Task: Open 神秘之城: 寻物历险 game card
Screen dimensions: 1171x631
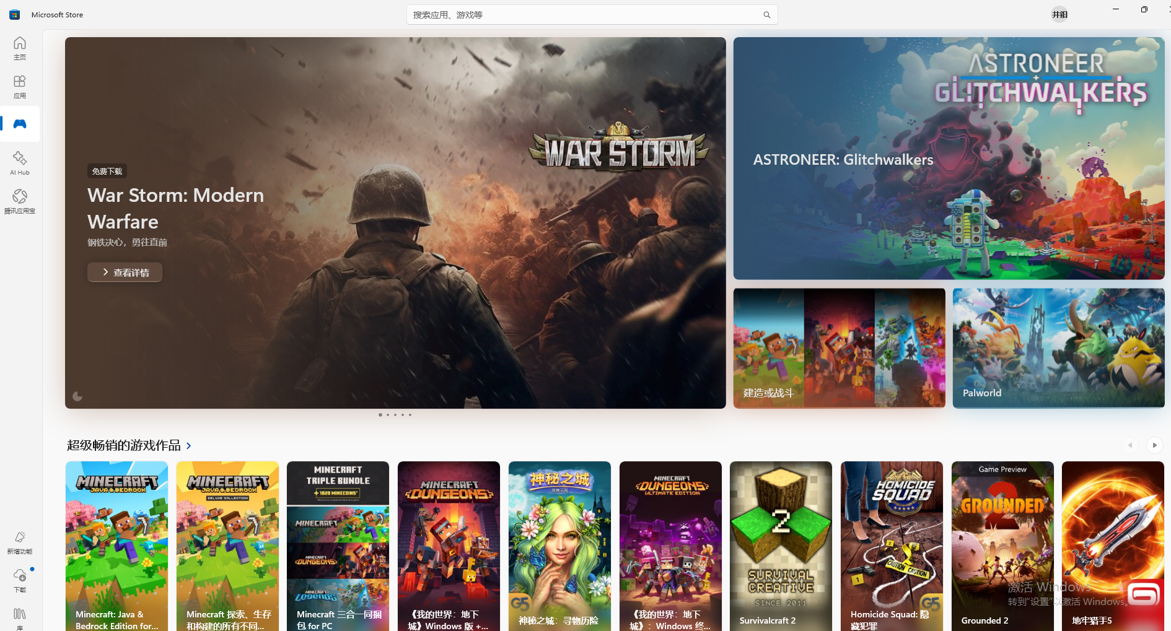Action: coord(559,546)
